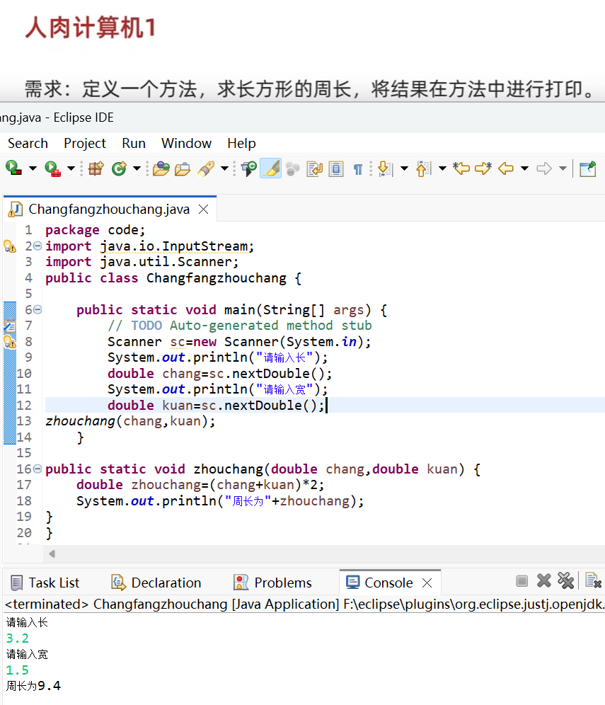
Task: Collapse the zhouchang method at line 16
Action: click(38, 469)
